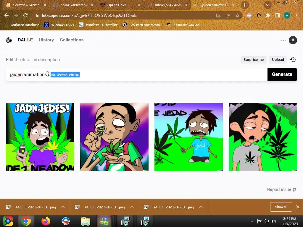
Task: Open the Extensions puzzle icon
Action: [x=268, y=15]
